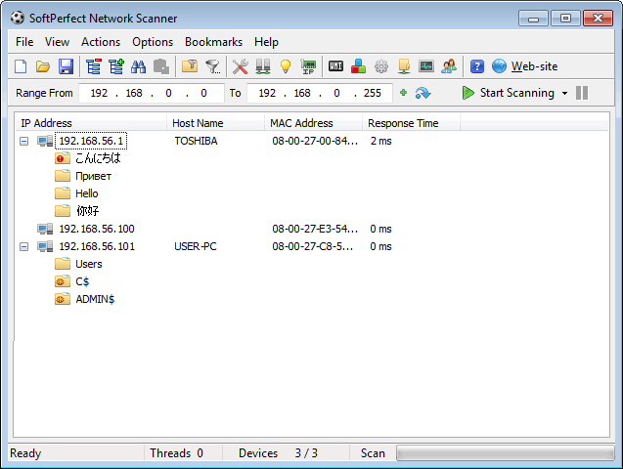Sort by the IP Address column header
The image size is (623, 469).
91,123
